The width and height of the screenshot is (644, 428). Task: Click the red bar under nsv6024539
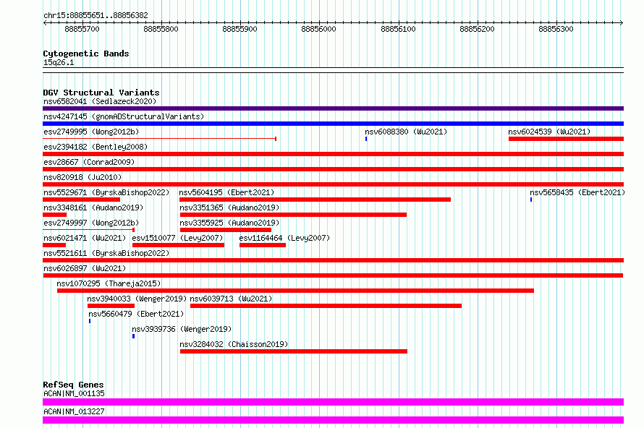pos(566,139)
